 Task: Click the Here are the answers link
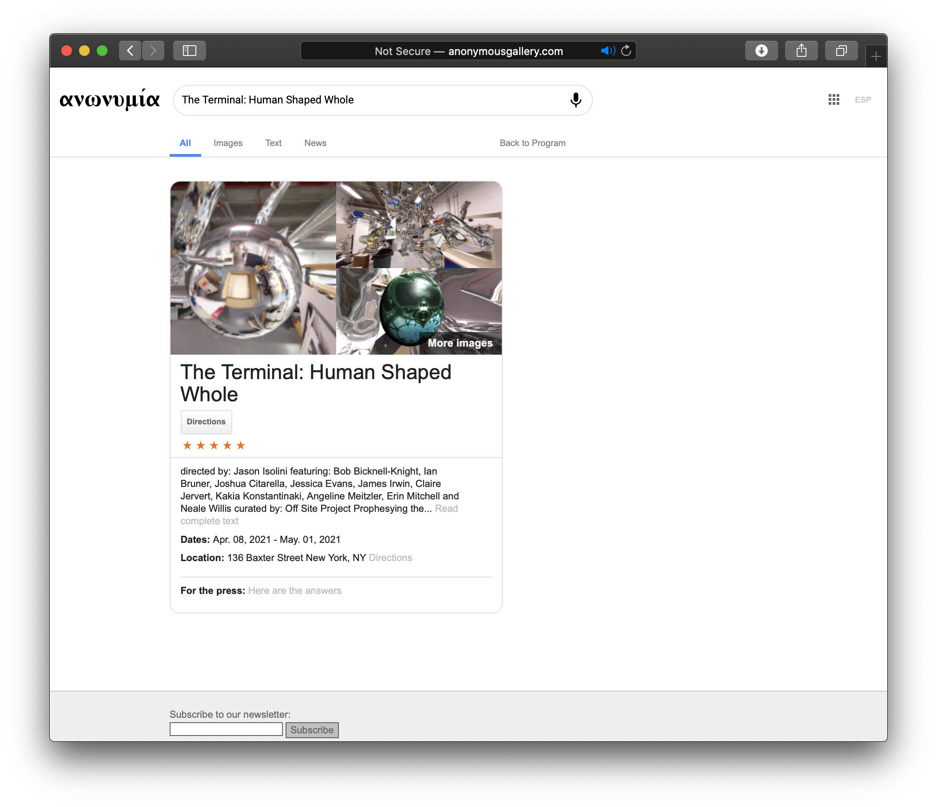pyautogui.click(x=294, y=590)
